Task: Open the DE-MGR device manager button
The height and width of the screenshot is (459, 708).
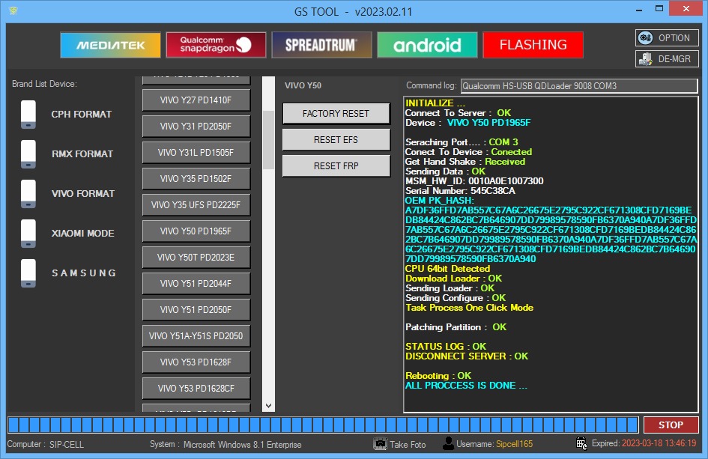Action: click(667, 58)
